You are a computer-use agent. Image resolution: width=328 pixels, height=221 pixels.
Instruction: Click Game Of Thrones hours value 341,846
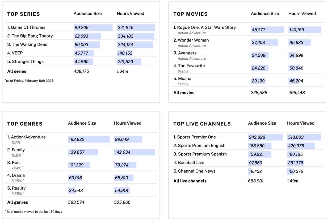point(125,28)
